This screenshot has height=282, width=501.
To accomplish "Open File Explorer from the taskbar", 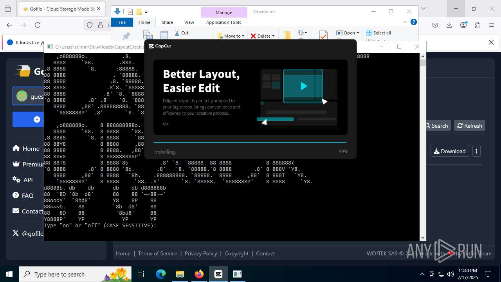I will (x=180, y=274).
